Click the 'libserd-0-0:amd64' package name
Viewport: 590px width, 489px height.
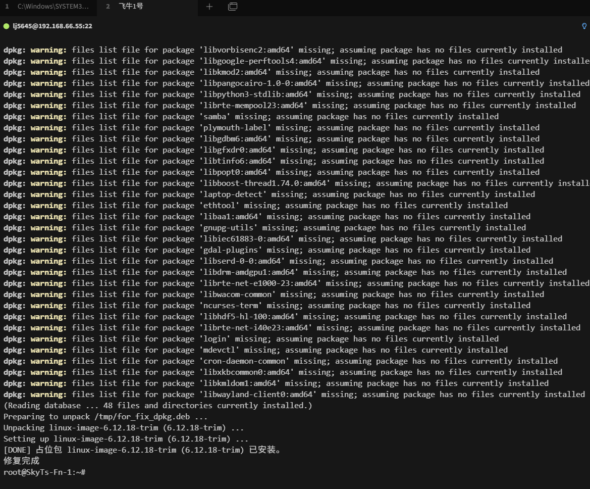(x=242, y=261)
